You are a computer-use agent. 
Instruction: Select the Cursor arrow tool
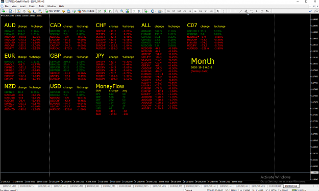click(218, 11)
